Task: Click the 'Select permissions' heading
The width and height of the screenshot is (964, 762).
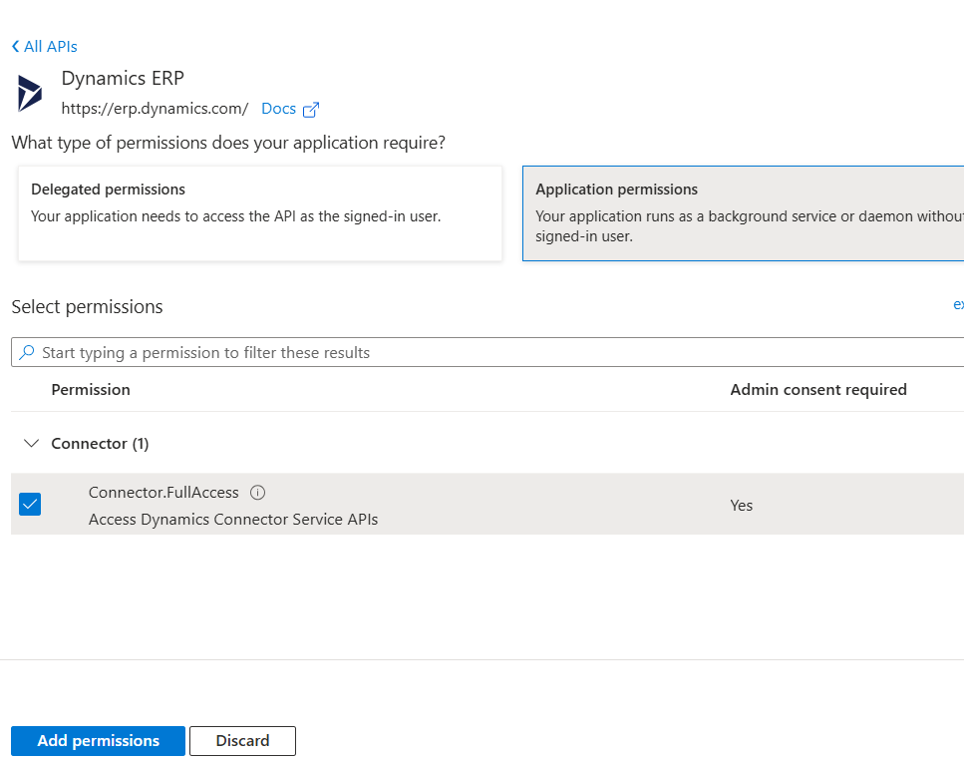Action: tap(88, 307)
